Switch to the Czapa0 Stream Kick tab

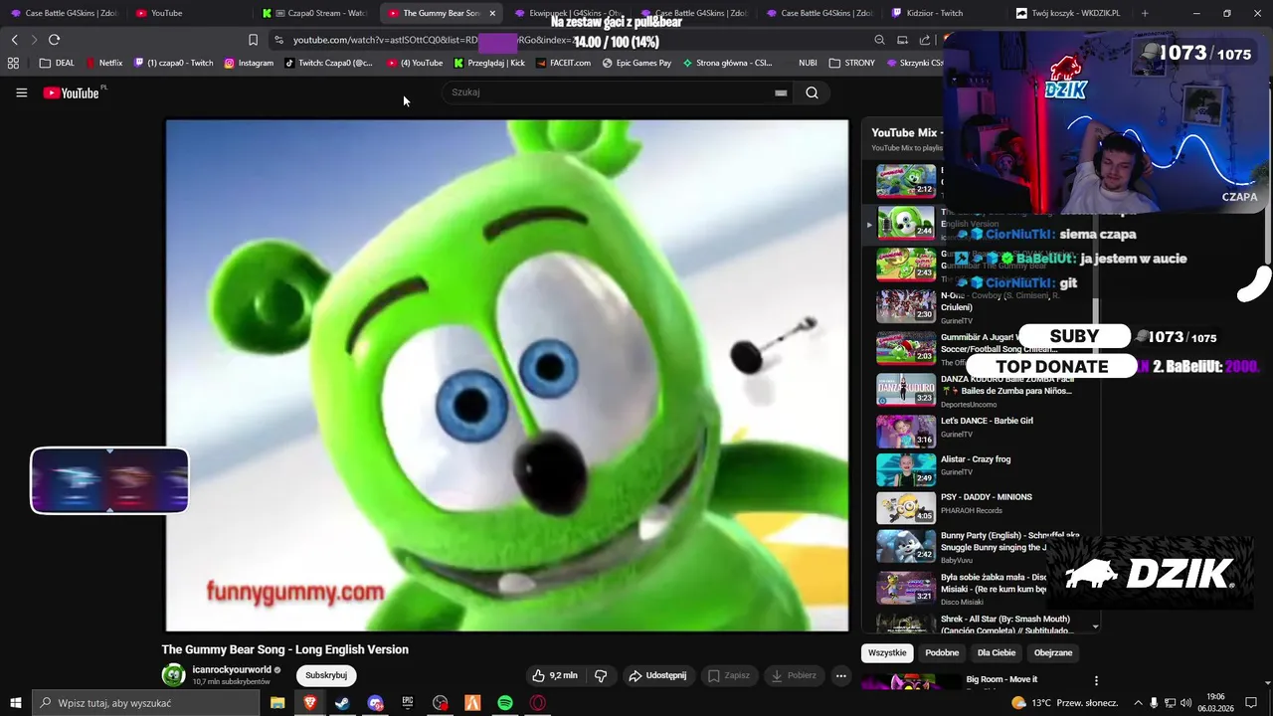316,13
